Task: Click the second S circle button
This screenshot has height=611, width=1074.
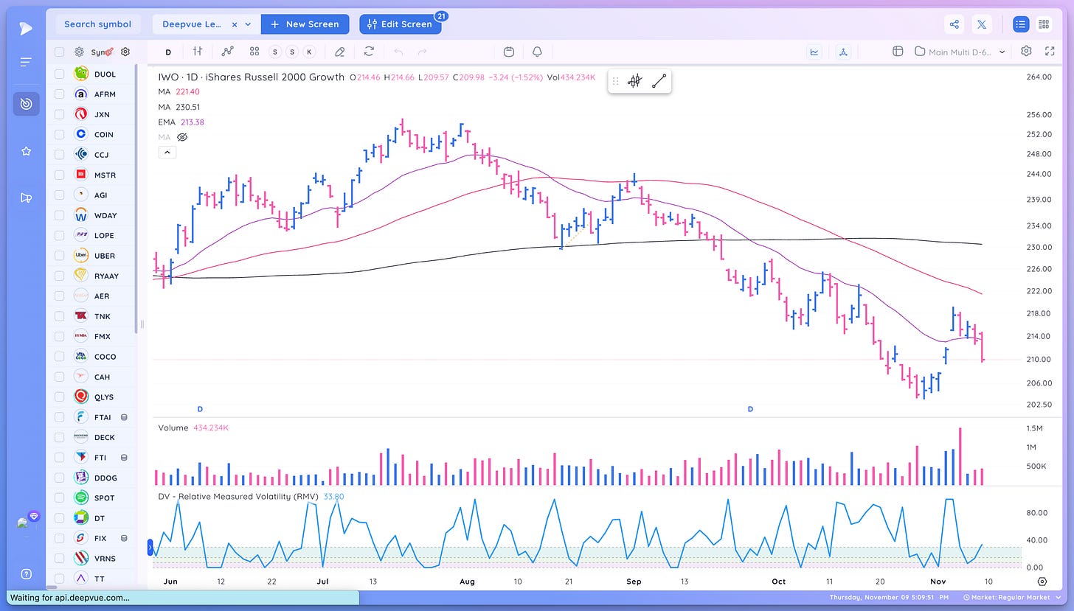Action: 292,52
